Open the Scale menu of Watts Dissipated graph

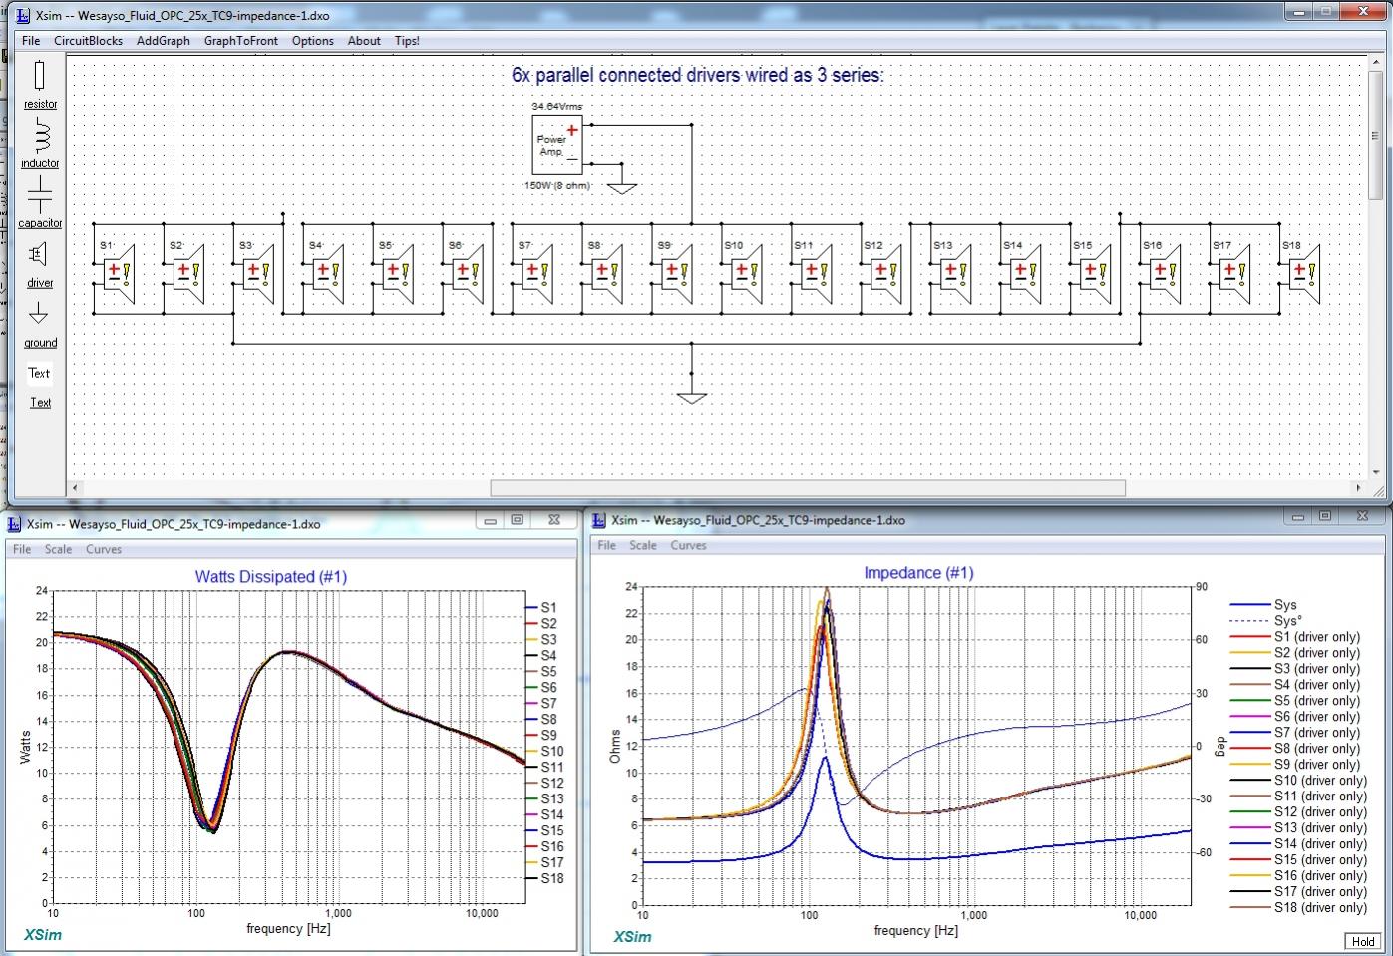[58, 549]
